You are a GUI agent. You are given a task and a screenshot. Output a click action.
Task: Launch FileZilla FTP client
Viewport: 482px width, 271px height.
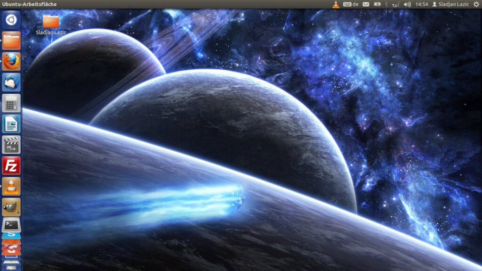tap(11, 165)
